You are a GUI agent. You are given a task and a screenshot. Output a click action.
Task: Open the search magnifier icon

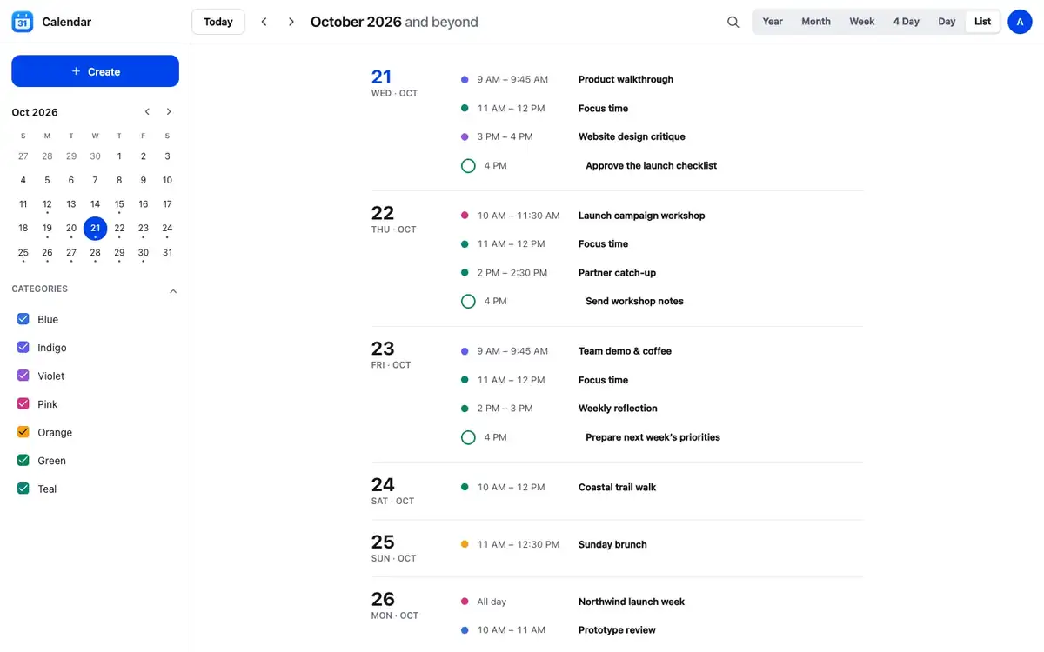pos(733,22)
